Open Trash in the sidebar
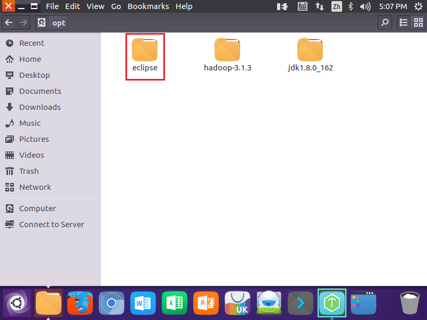 [50, 171]
